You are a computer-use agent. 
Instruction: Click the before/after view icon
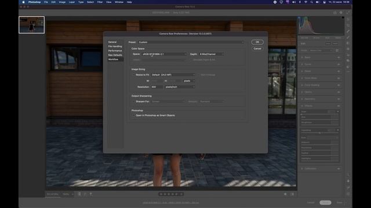coord(285,194)
